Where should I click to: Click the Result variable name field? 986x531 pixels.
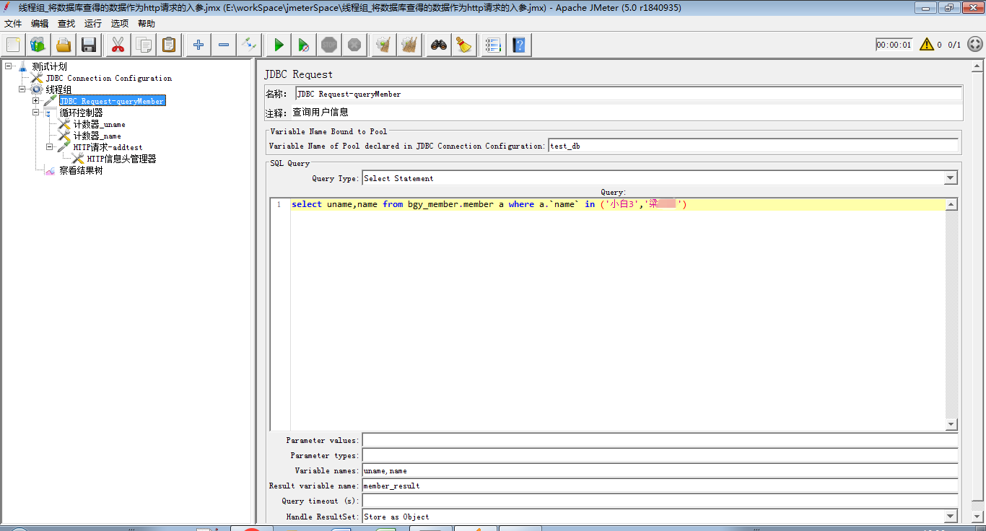click(660, 486)
